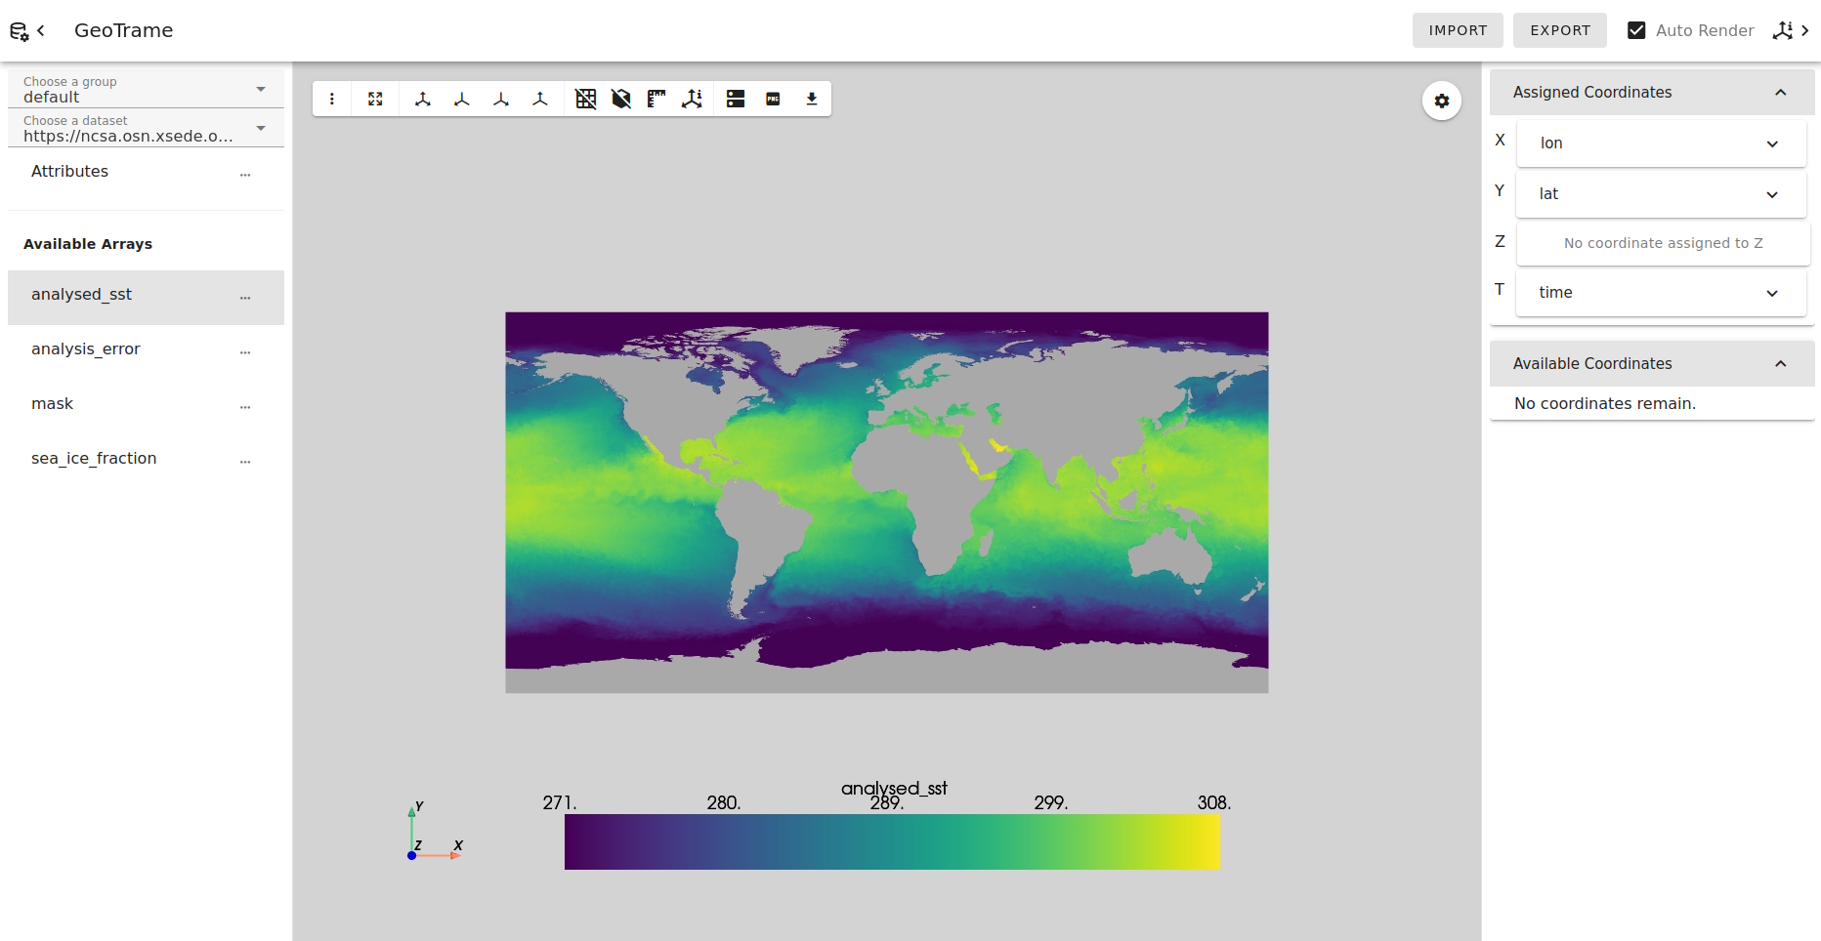Open sea_ice_fraction options ellipsis
1821x941 pixels.
pyautogui.click(x=245, y=460)
